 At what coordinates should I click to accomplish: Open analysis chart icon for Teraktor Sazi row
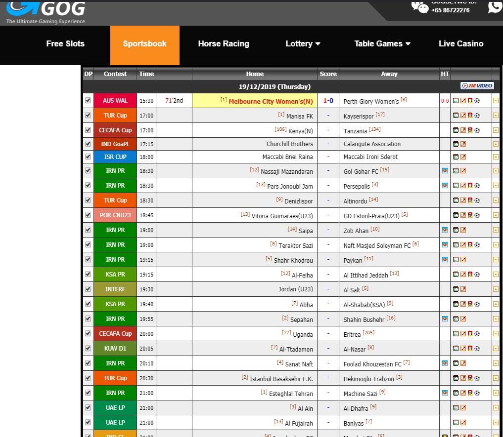click(x=456, y=245)
